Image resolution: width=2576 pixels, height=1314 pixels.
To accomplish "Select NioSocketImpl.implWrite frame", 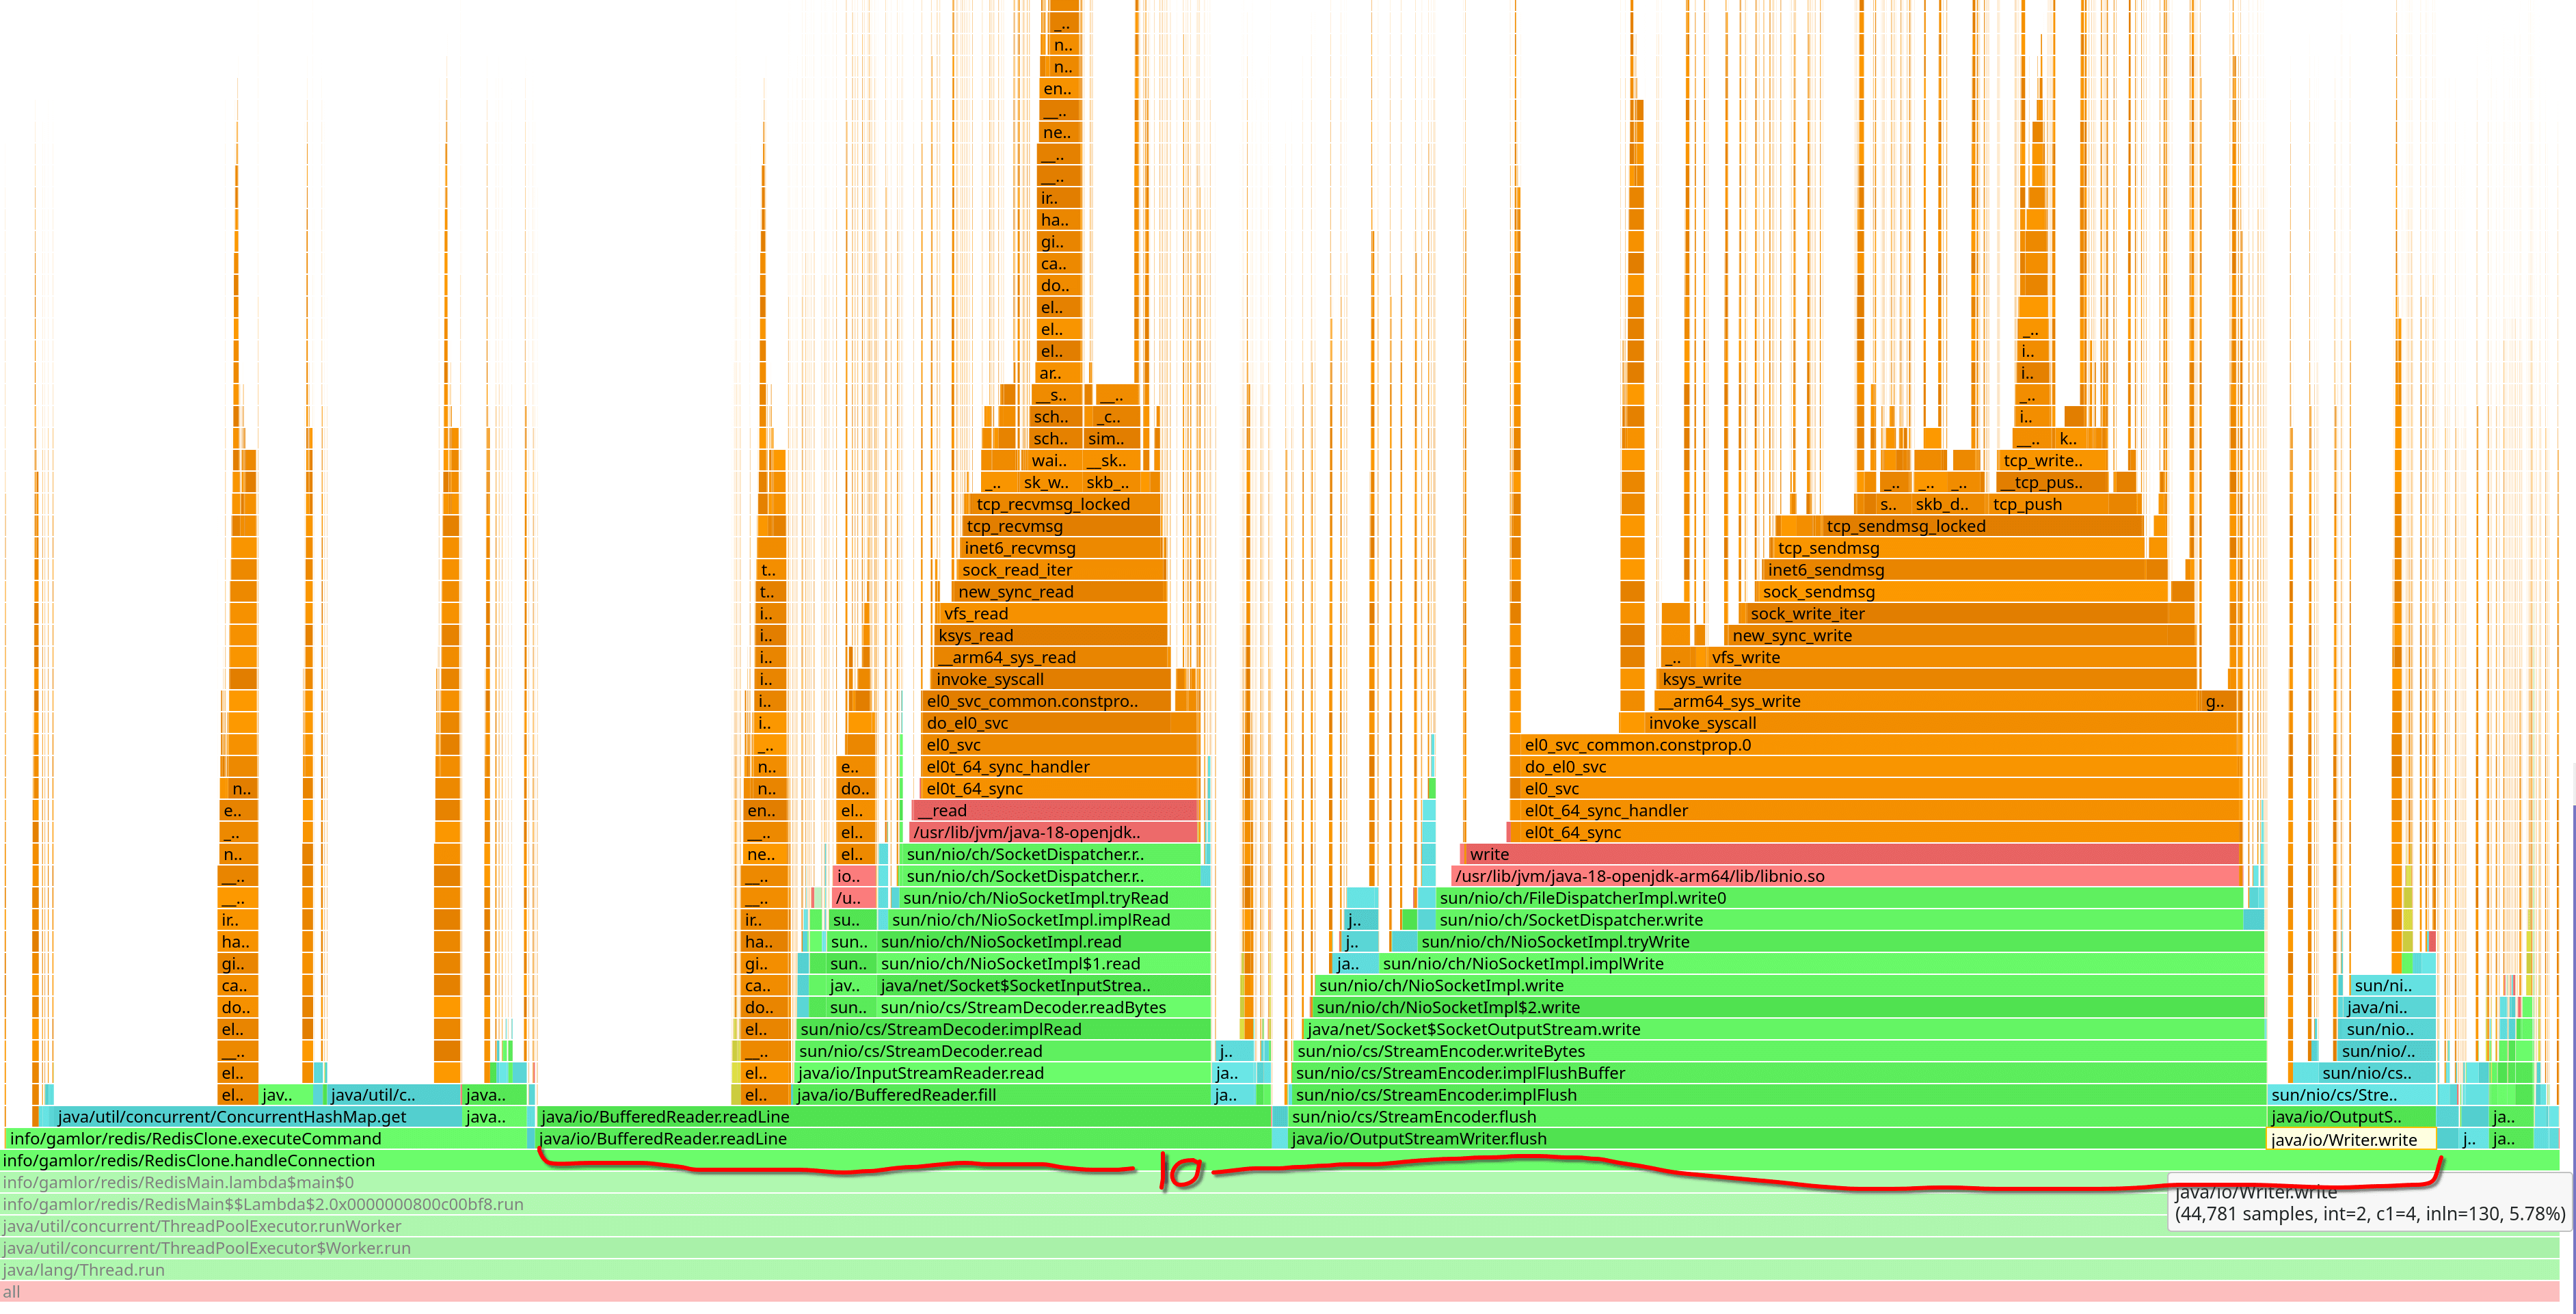I will click(1822, 964).
